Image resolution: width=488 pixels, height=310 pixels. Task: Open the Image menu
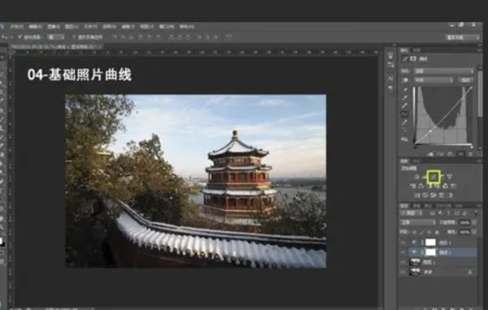[x=54, y=27]
